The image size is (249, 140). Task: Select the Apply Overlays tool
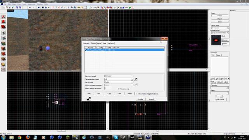click(4, 59)
